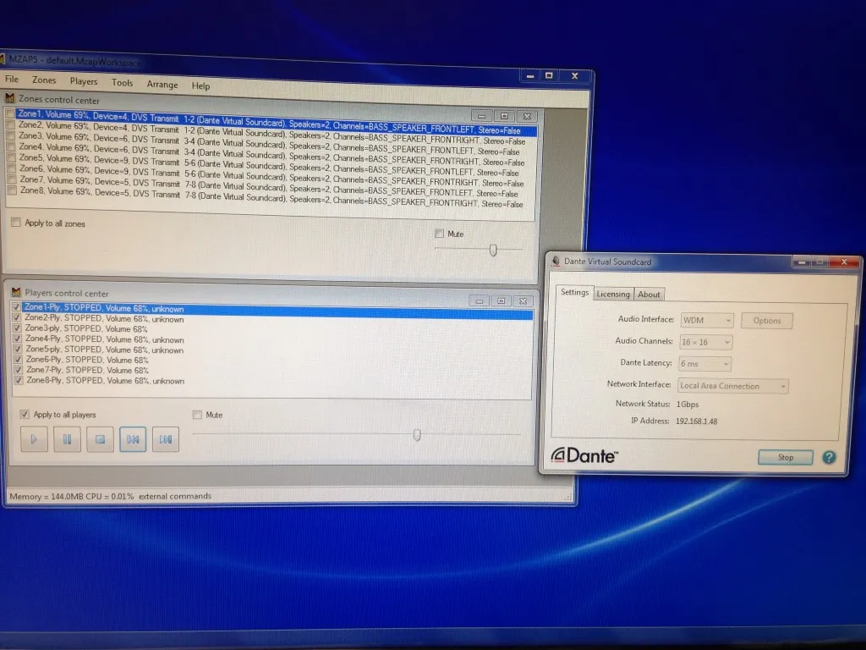Tick the Zone1 checkbox in zones list
Viewport: 866px width, 650px height.
[x=10, y=113]
